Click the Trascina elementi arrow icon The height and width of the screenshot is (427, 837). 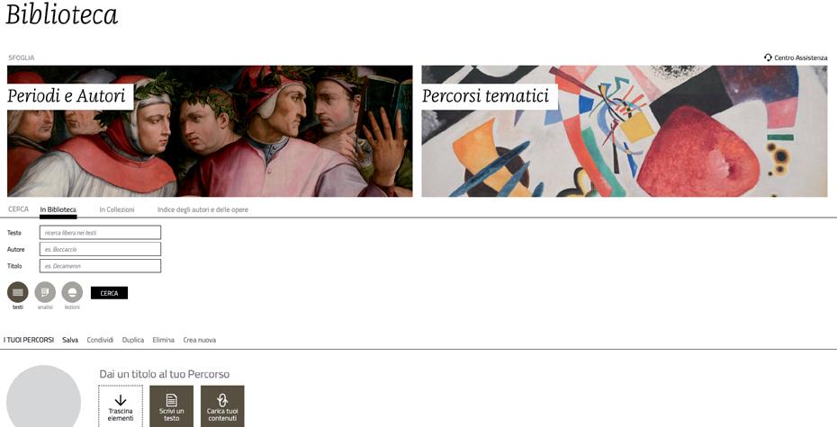click(x=121, y=400)
